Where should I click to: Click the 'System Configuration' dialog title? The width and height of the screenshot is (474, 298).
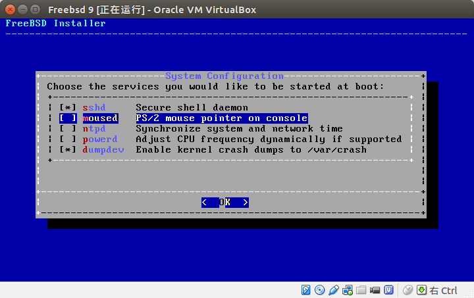(224, 76)
